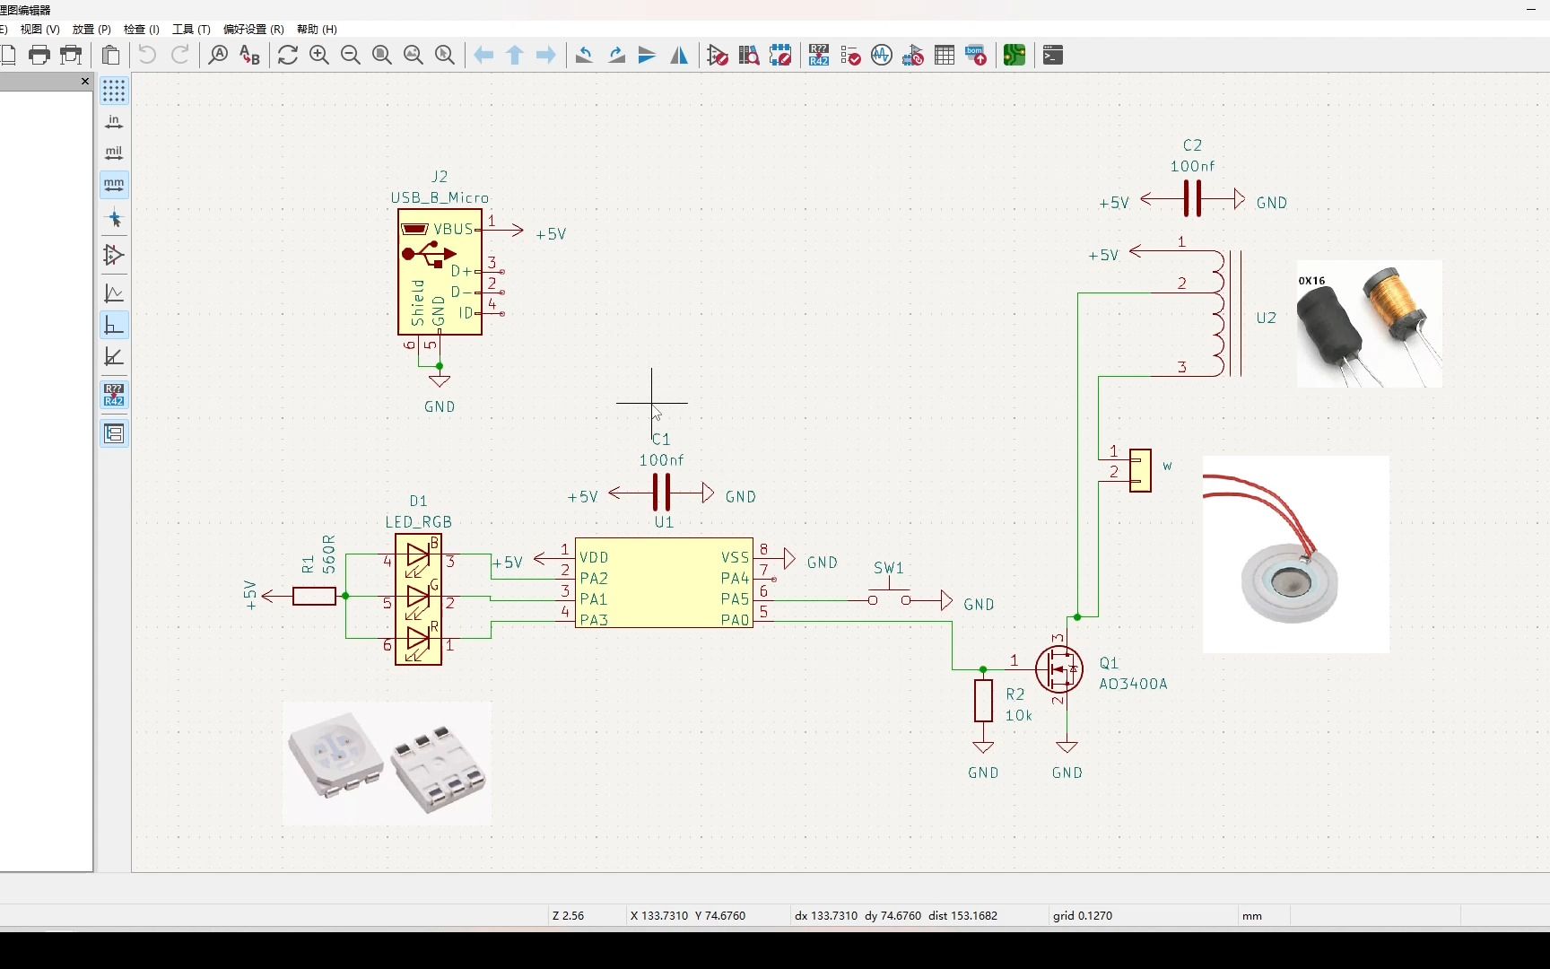Switch units to inches

coord(114,122)
